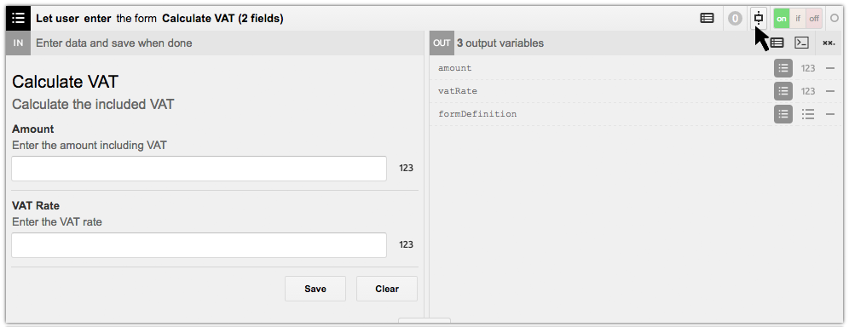Click the black list icon beside the title
849x327 pixels.
[x=19, y=18]
